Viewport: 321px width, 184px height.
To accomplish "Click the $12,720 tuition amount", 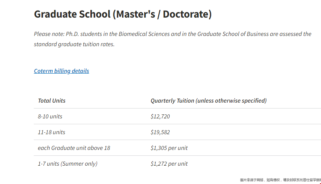I will [160, 117].
